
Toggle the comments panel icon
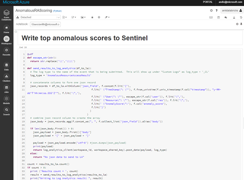(x=226, y=18)
